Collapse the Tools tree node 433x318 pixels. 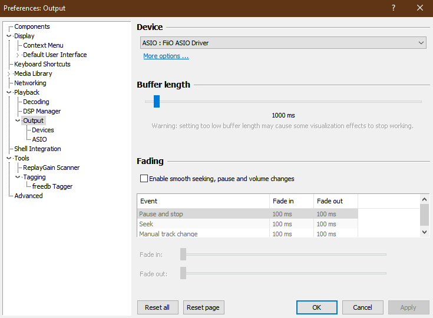pos(9,158)
